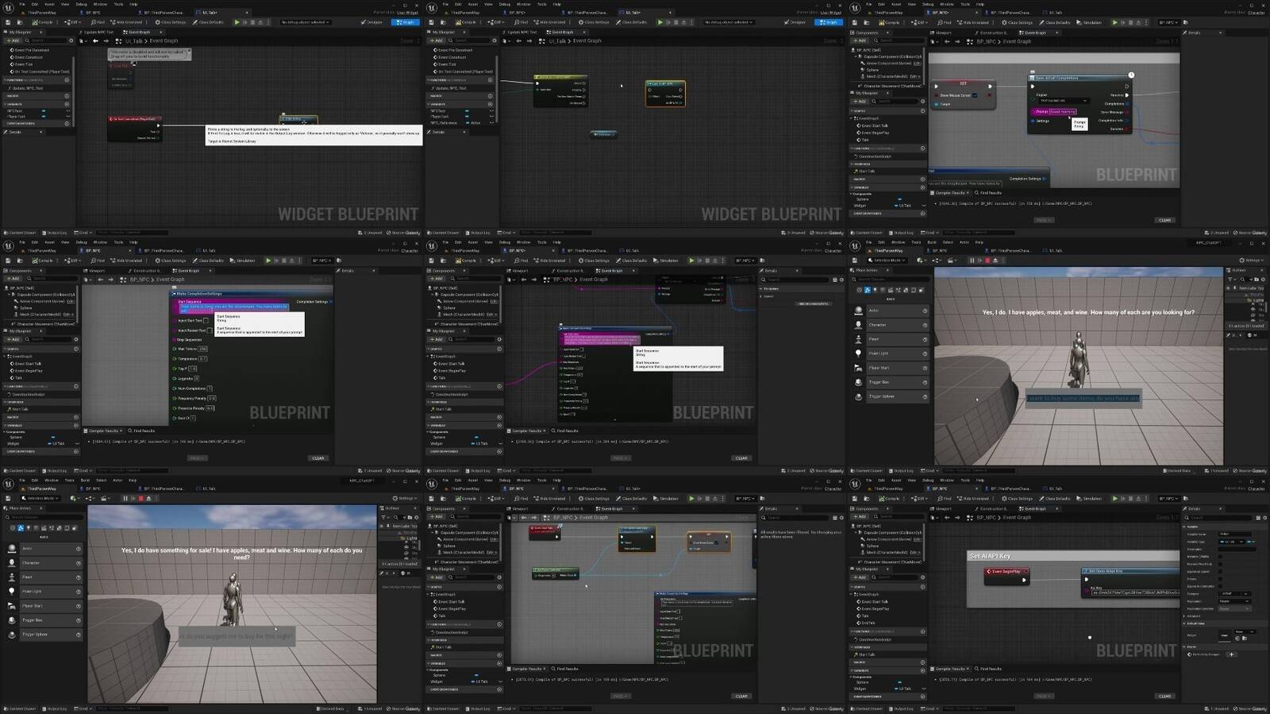Viewport: 1270px width, 714px height.
Task: Open the Diff dropdown in top-left UI_Talk window
Action: point(73,22)
